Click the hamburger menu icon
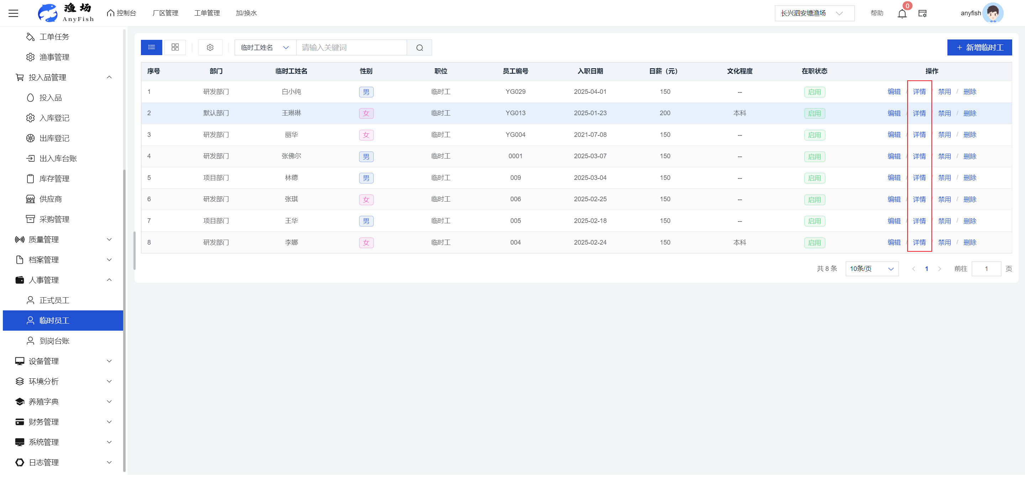1025x480 pixels. coord(13,13)
